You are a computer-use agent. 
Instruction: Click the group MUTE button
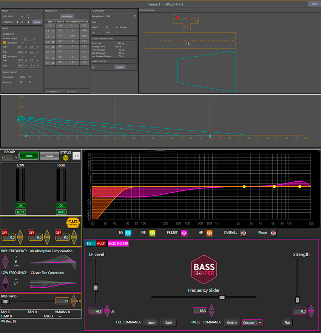click(29, 156)
